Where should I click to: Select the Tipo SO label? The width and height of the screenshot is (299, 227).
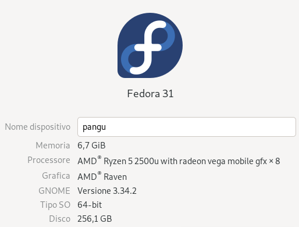[55, 205]
